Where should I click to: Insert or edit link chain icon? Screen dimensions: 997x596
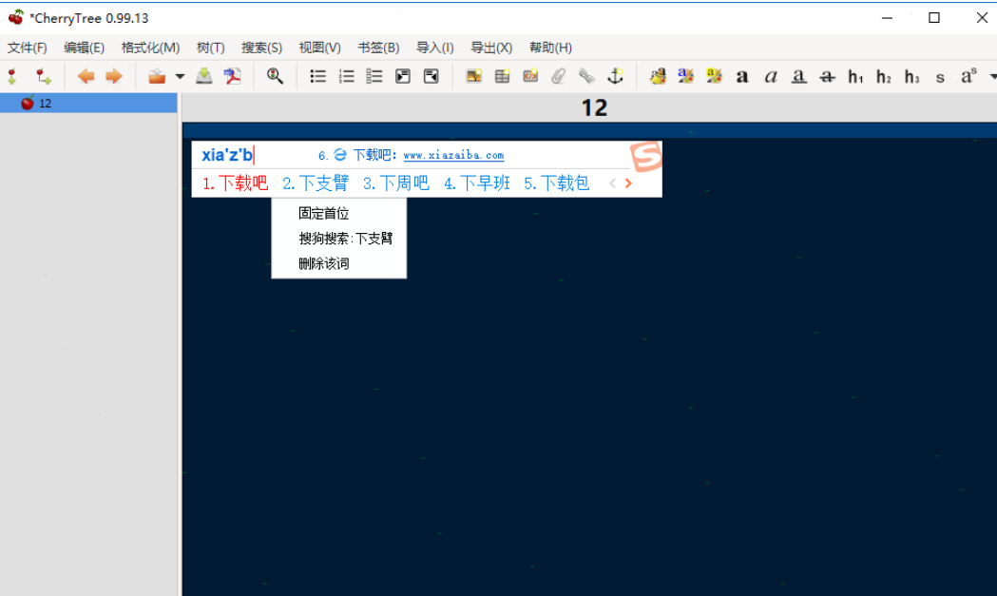point(586,76)
